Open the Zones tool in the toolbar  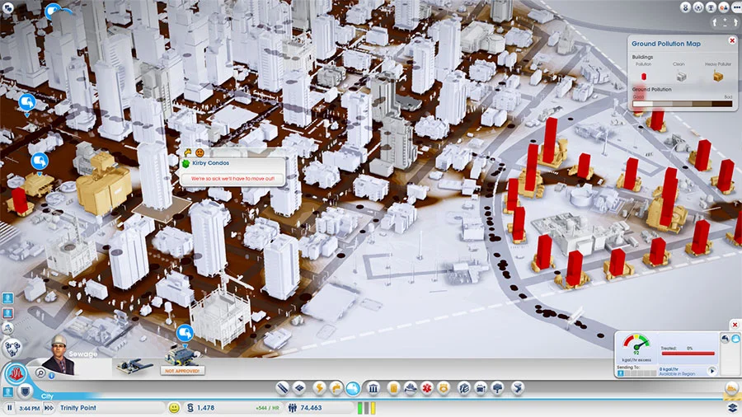(299, 388)
